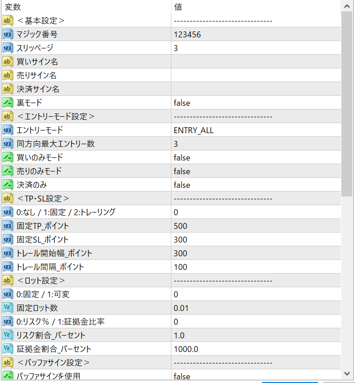Click the integer icon beside 0:固定 / 1:可変

(x=8, y=294)
